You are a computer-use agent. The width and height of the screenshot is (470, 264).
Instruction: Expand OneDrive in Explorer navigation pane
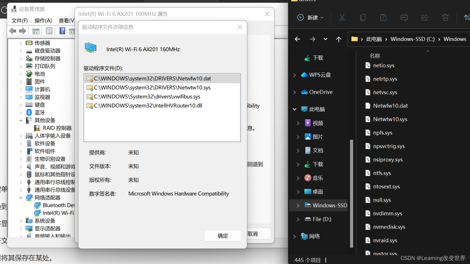pyautogui.click(x=295, y=92)
